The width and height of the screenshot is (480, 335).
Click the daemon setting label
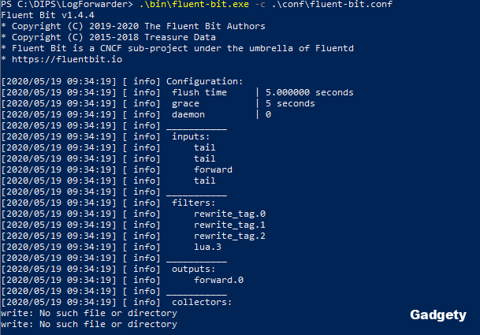click(x=189, y=114)
